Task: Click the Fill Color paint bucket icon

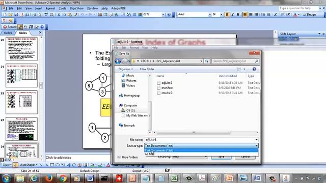Action: (x=92, y=165)
